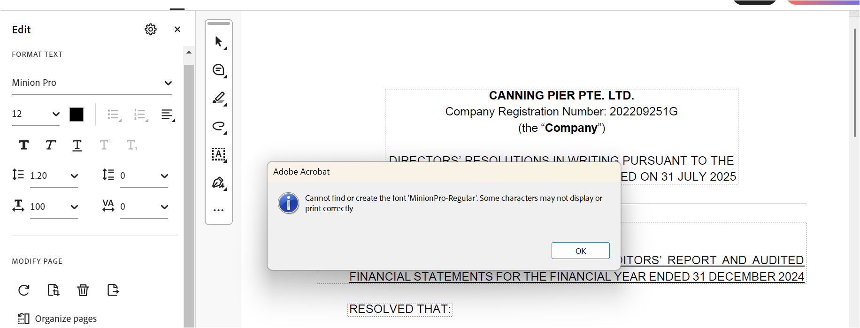Delete the current page

pyautogui.click(x=83, y=290)
